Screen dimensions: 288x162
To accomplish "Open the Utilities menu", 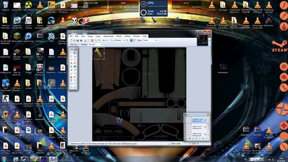I will 127,36.
